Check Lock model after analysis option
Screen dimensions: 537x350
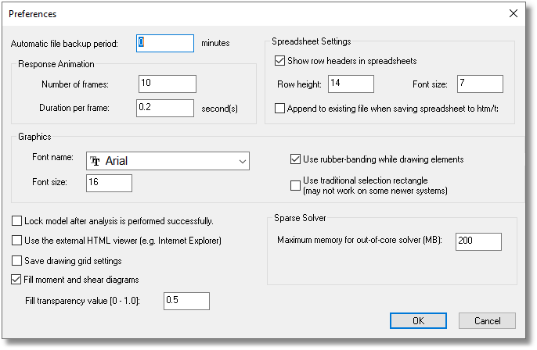tap(17, 221)
